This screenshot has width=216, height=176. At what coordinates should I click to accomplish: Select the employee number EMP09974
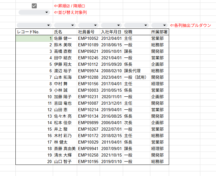point(88,71)
